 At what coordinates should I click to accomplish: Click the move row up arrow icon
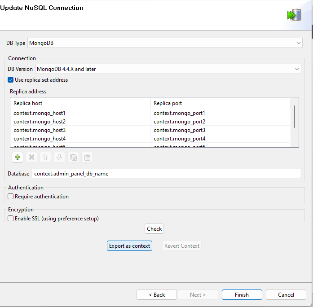pos(45,158)
